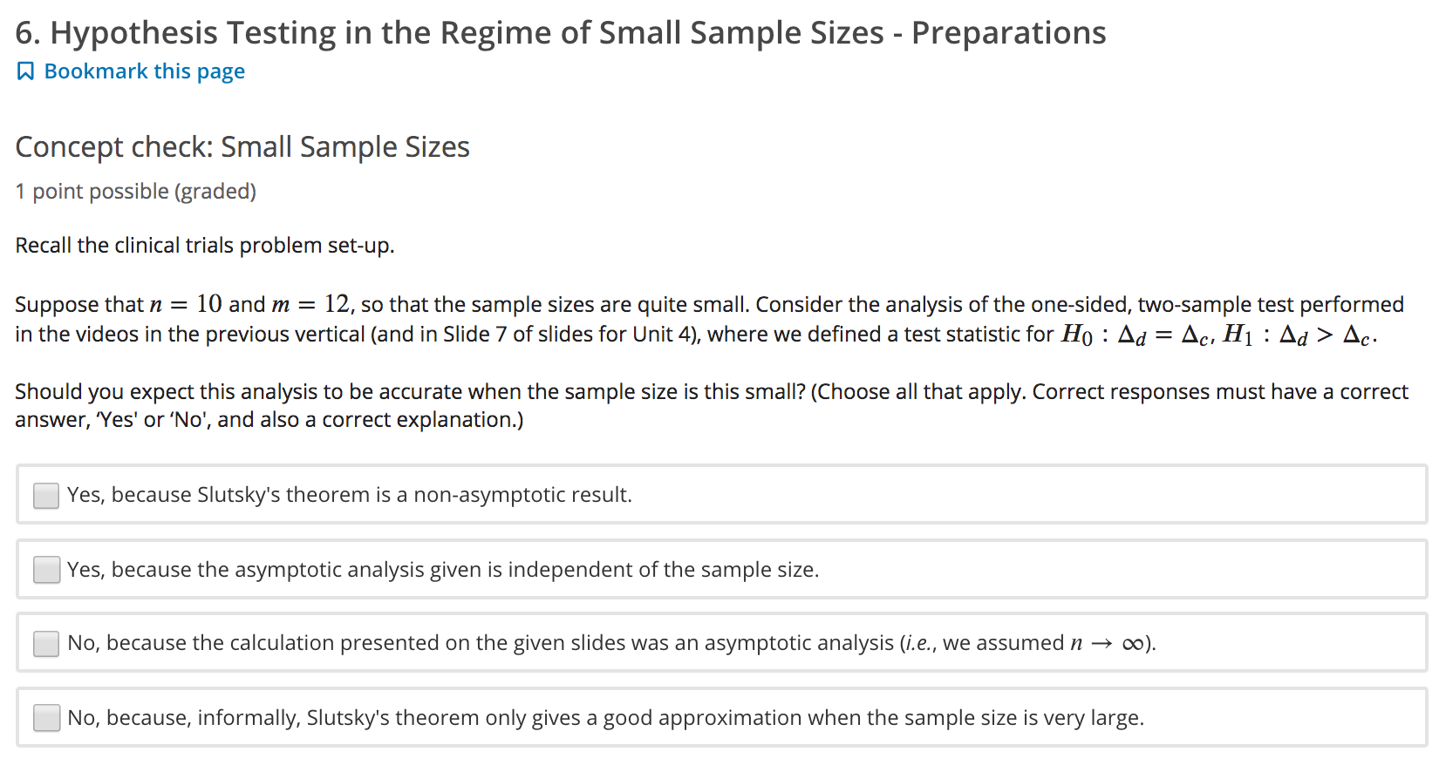This screenshot has height=765, width=1439.
Task: Click the Concept check section heading
Action: [x=242, y=146]
